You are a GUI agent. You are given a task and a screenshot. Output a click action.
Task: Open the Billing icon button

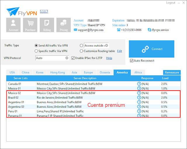coord(47,25)
